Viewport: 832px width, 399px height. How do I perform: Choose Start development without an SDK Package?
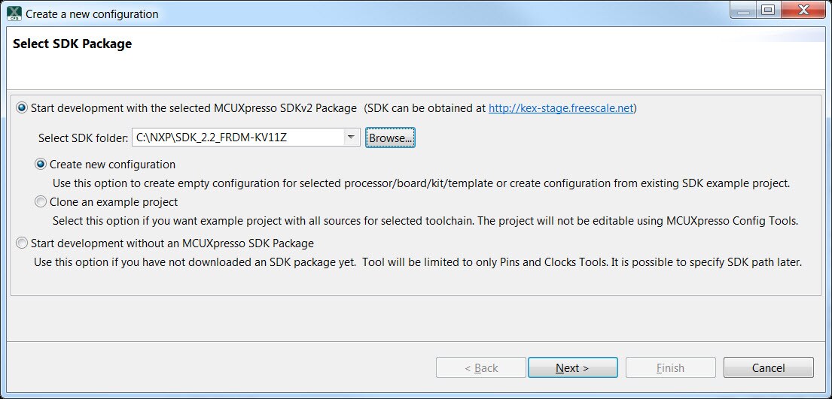21,243
